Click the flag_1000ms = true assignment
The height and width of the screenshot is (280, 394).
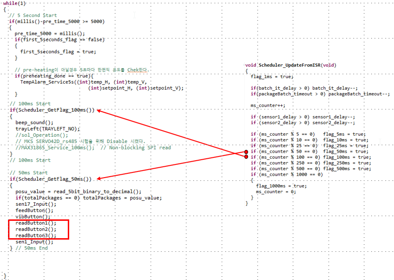pos(281,186)
